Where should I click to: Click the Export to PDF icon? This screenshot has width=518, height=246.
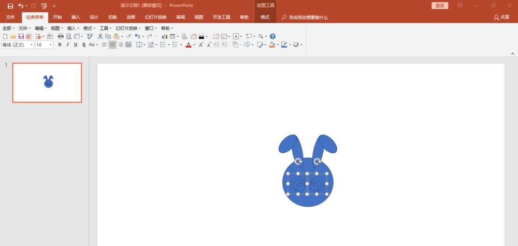(x=29, y=36)
